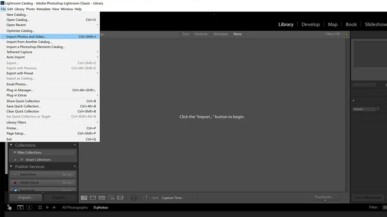The image size is (387, 217).
Task: Choose Exit from File menu
Action: click(50, 139)
